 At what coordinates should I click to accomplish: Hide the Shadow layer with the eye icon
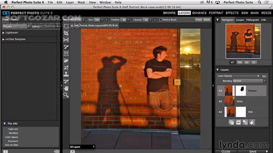pos(220,90)
